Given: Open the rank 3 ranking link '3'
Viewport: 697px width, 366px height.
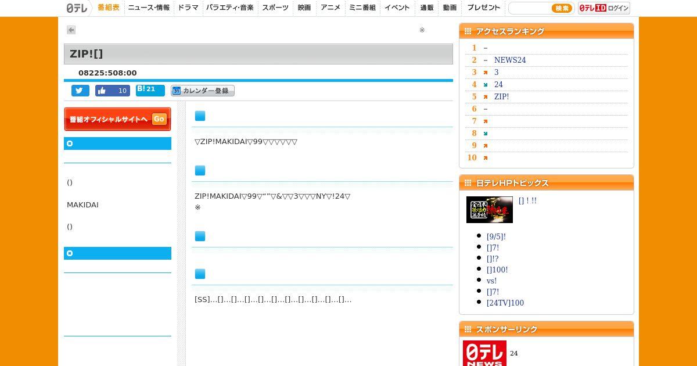Looking at the screenshot, I should pyautogui.click(x=497, y=73).
